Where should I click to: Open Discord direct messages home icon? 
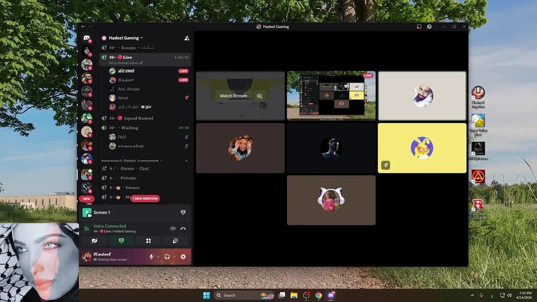(x=86, y=38)
